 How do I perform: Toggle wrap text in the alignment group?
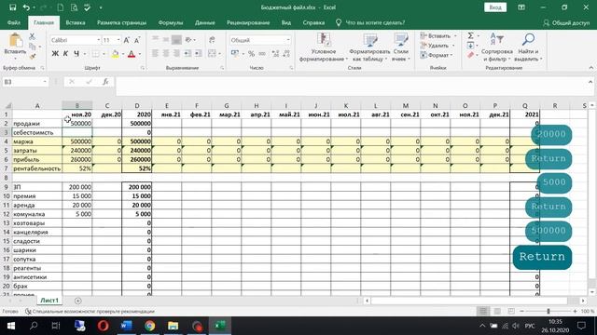[x=212, y=39]
